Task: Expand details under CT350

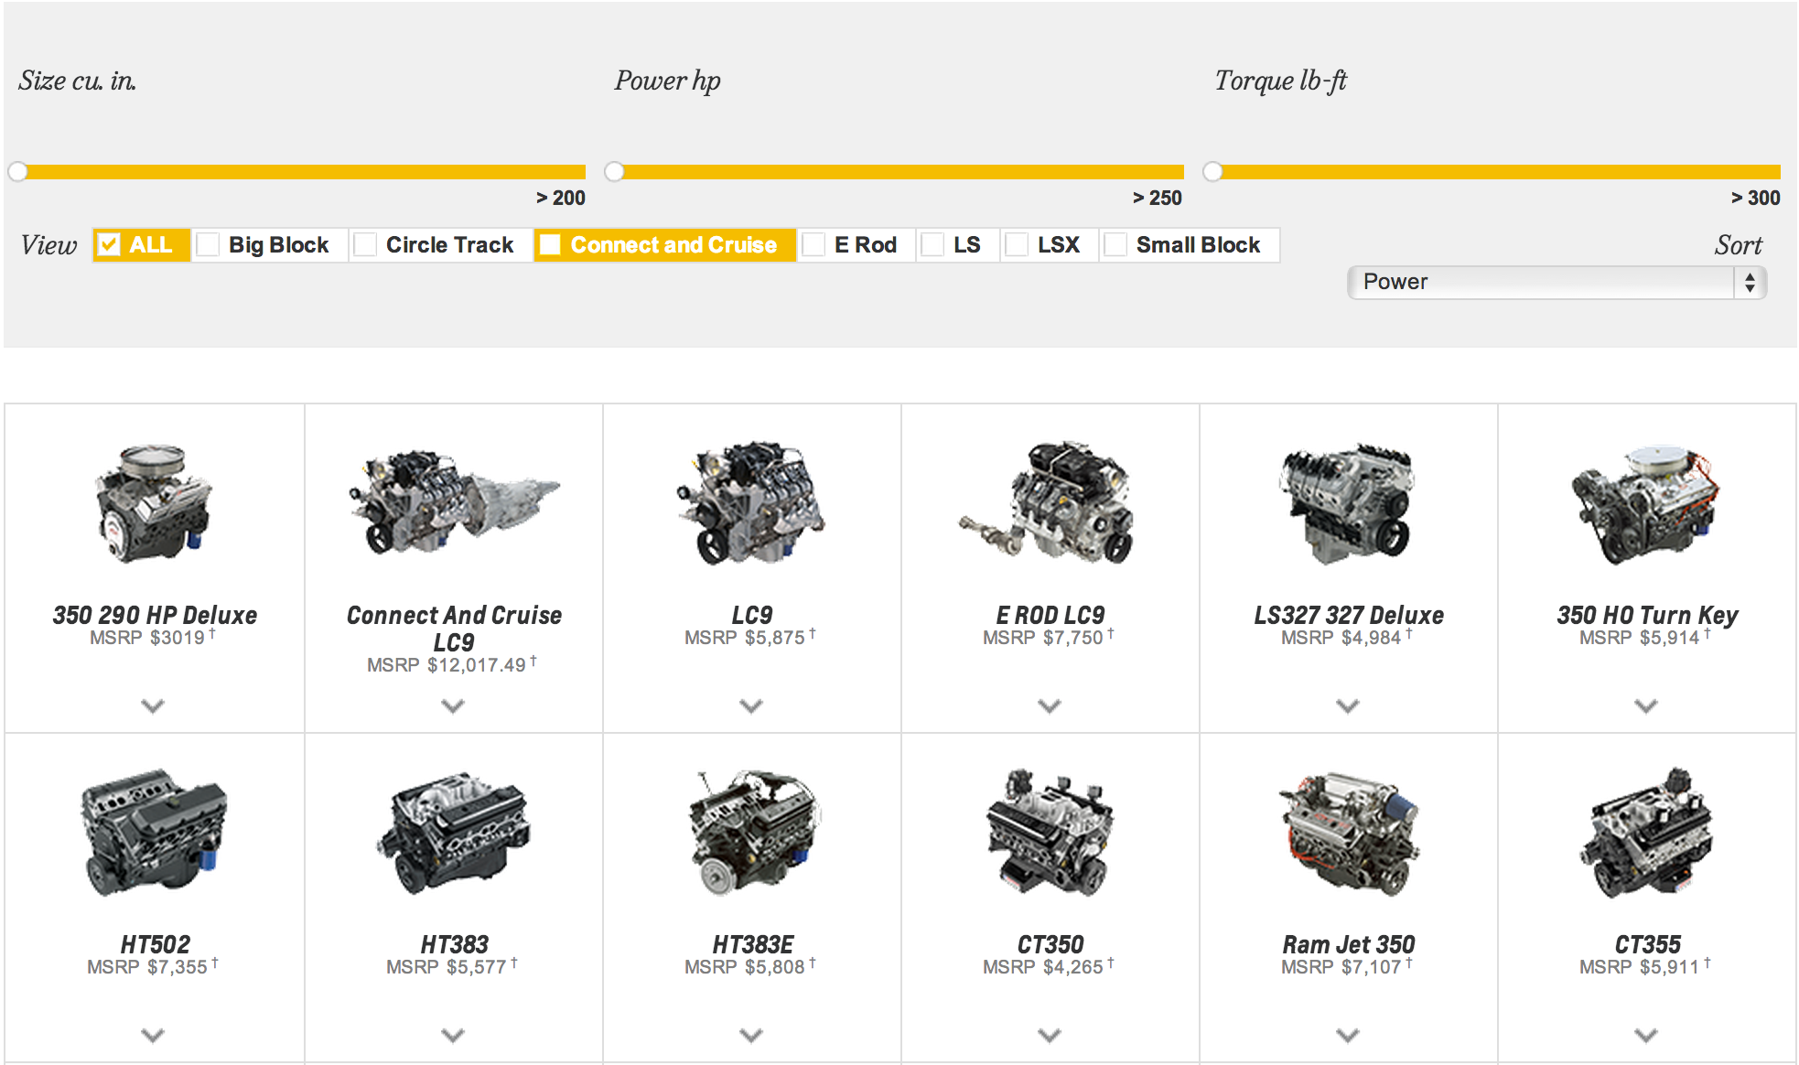Action: point(1050,1035)
